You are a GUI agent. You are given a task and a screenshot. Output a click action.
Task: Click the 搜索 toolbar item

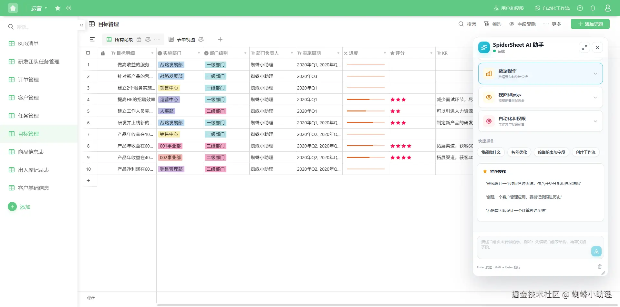(x=467, y=24)
